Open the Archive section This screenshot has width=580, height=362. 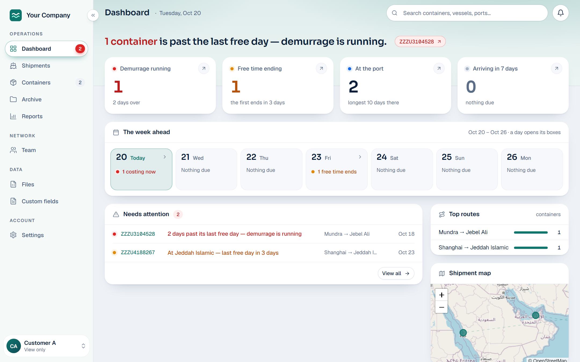[46, 99]
